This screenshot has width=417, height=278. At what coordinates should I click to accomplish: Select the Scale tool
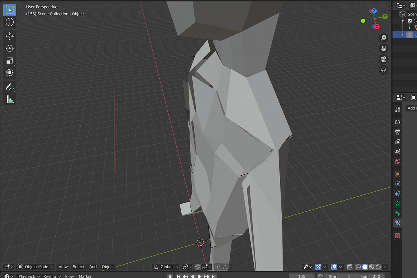tap(10, 60)
